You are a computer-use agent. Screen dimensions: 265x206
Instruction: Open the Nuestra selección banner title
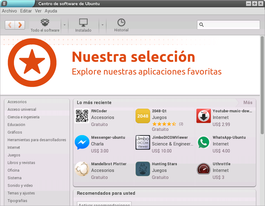tap(133, 57)
